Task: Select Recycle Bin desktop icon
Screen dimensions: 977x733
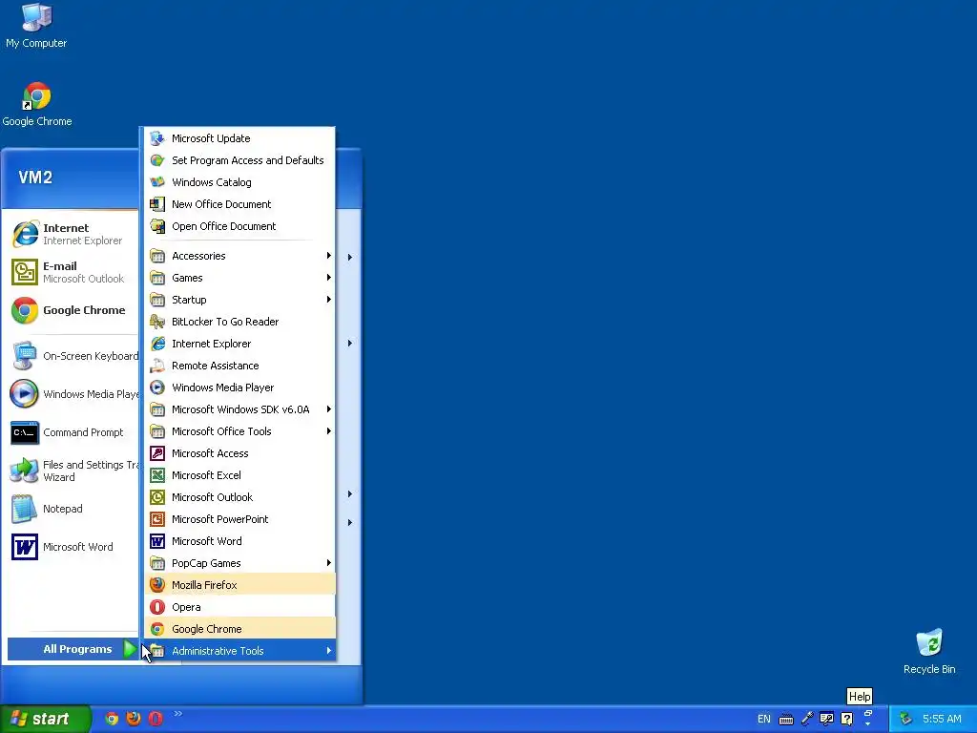Action: [x=929, y=652]
